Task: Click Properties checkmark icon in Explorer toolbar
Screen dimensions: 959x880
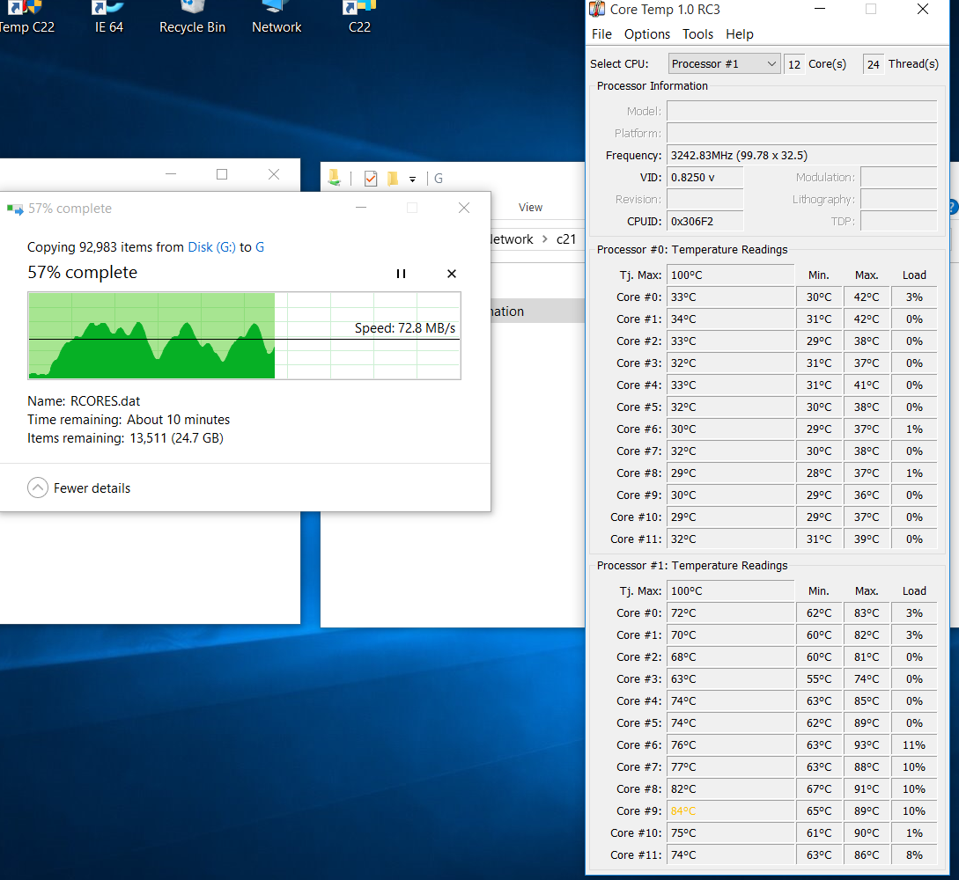Action: 370,179
